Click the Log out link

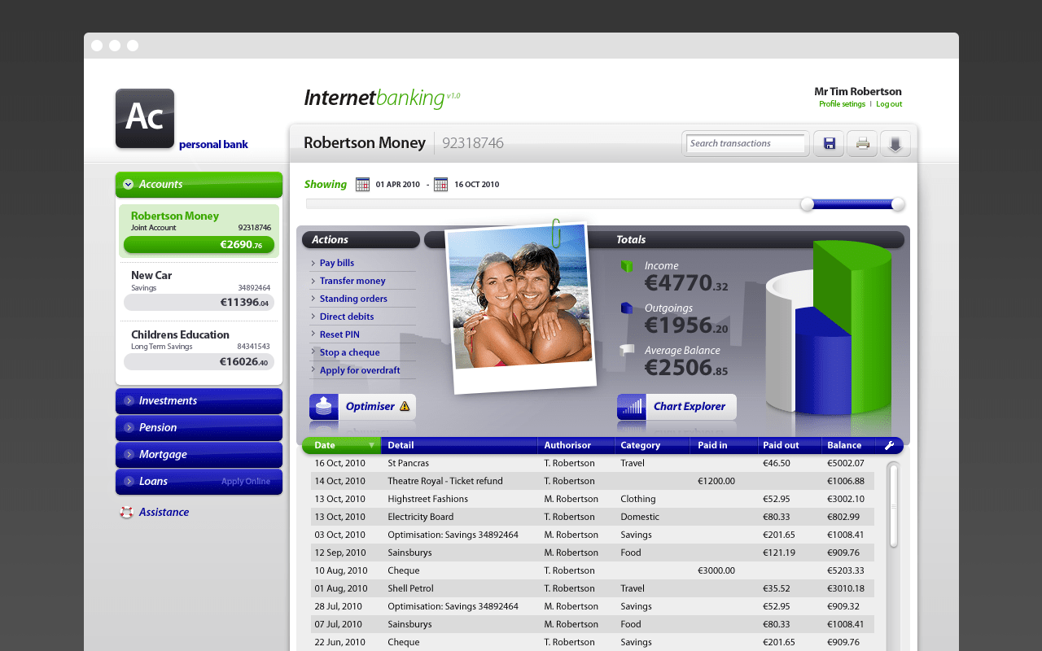(x=888, y=104)
